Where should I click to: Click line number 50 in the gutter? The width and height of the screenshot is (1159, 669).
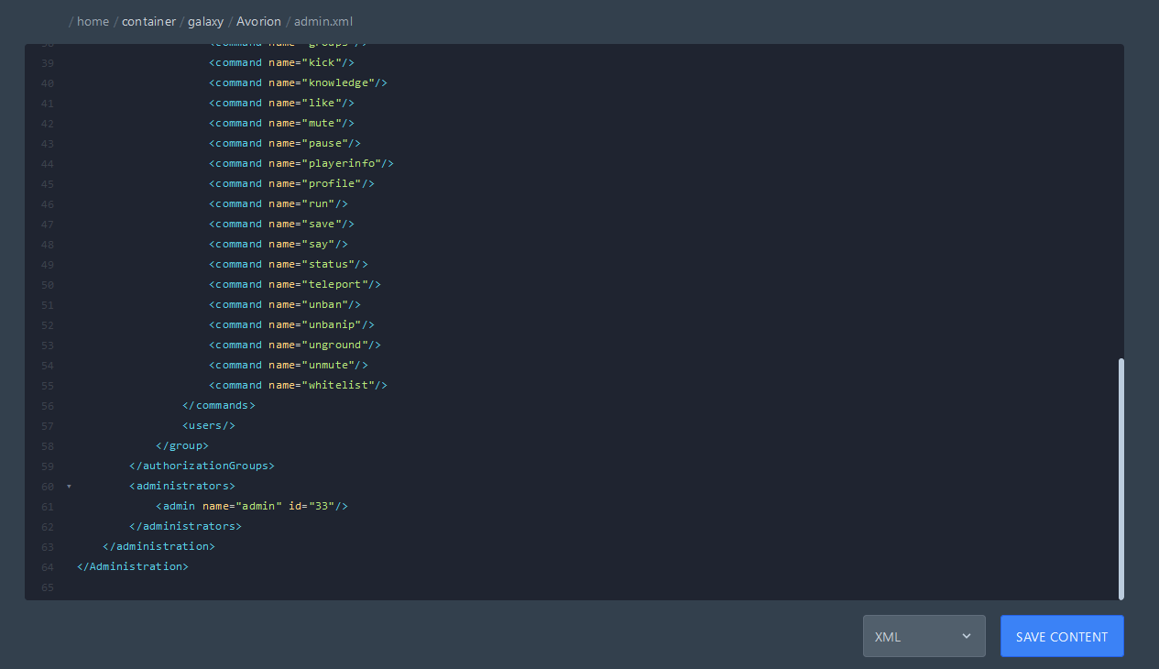click(x=48, y=284)
